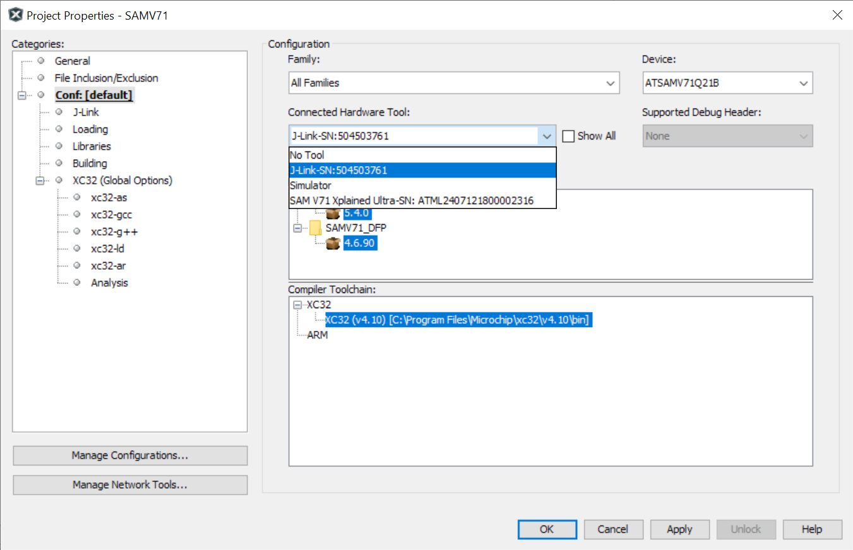This screenshot has width=853, height=550.
Task: Collapse the XC32 (Global Options) node
Action: pos(40,181)
